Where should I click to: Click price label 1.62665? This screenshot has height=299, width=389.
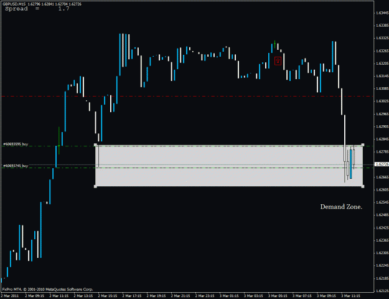382,177
